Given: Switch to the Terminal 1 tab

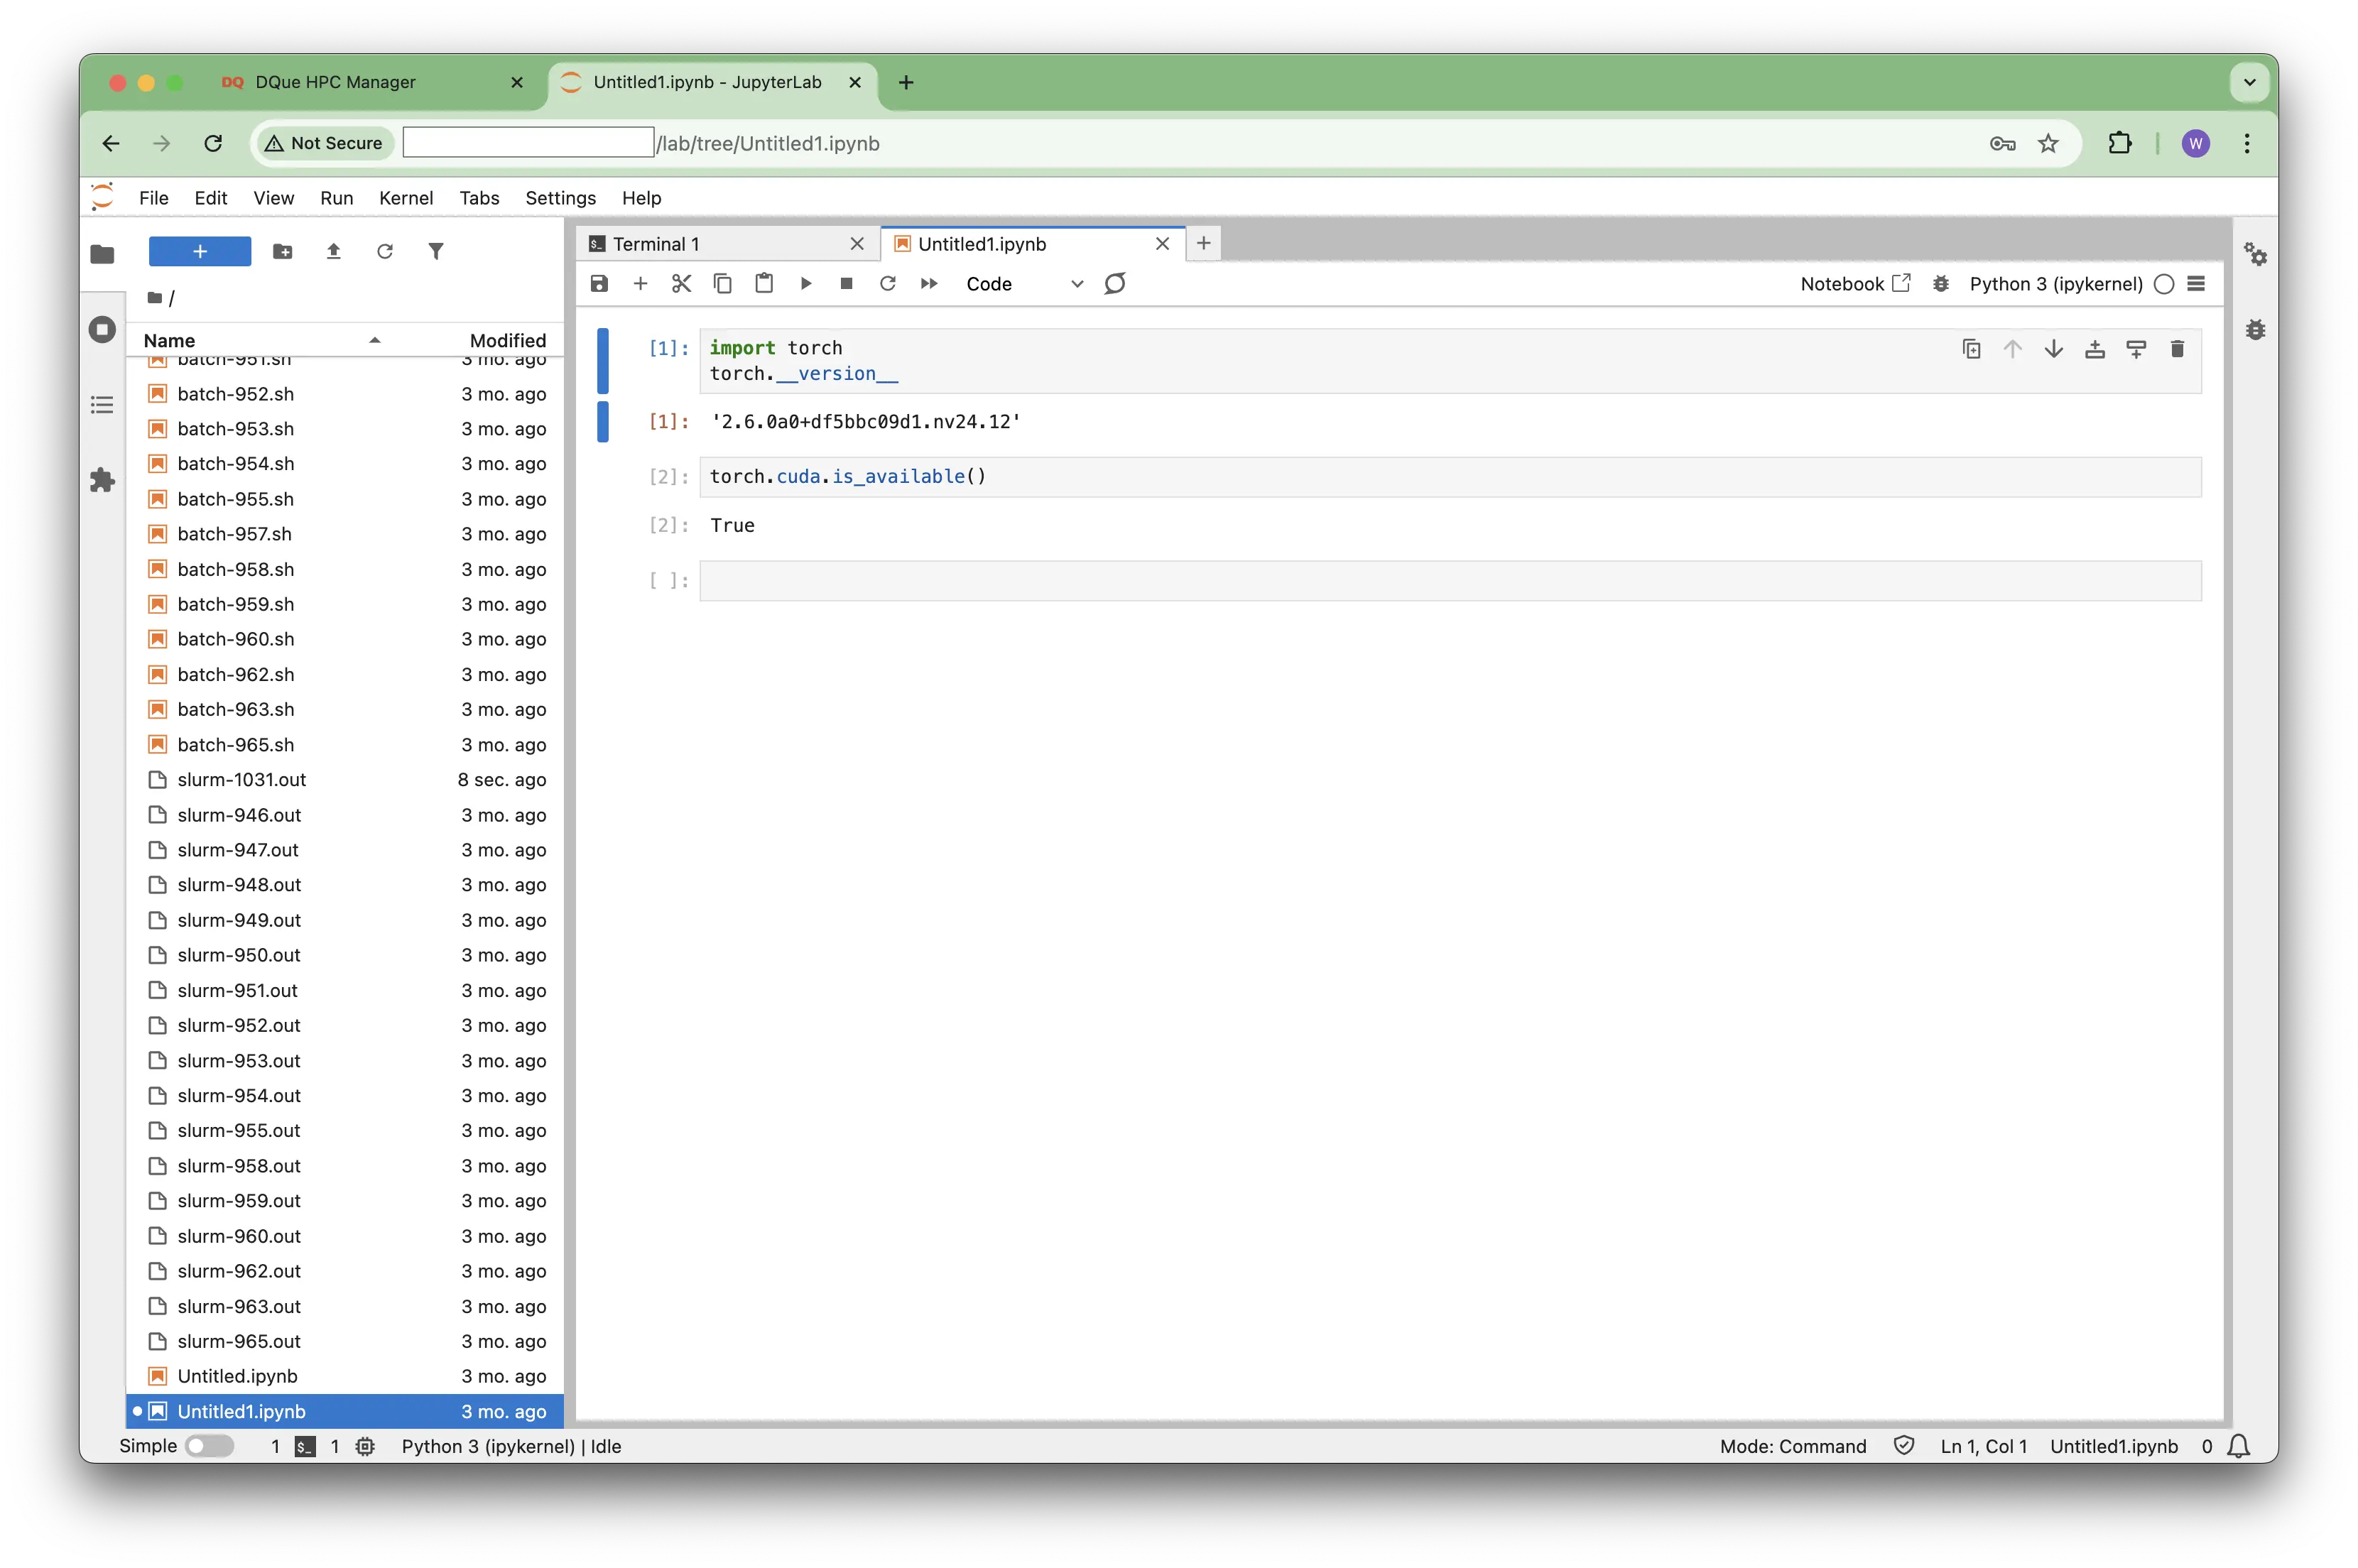Looking at the screenshot, I should pos(656,244).
